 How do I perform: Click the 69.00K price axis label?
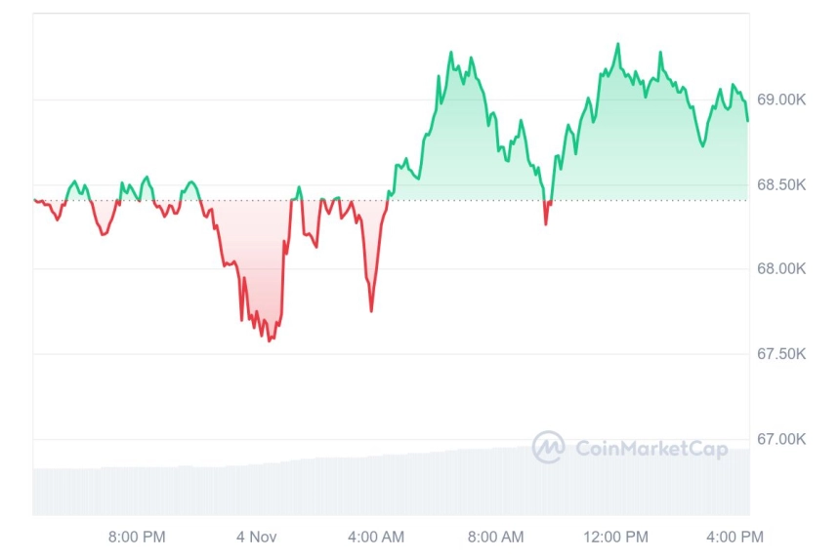pyautogui.click(x=781, y=100)
